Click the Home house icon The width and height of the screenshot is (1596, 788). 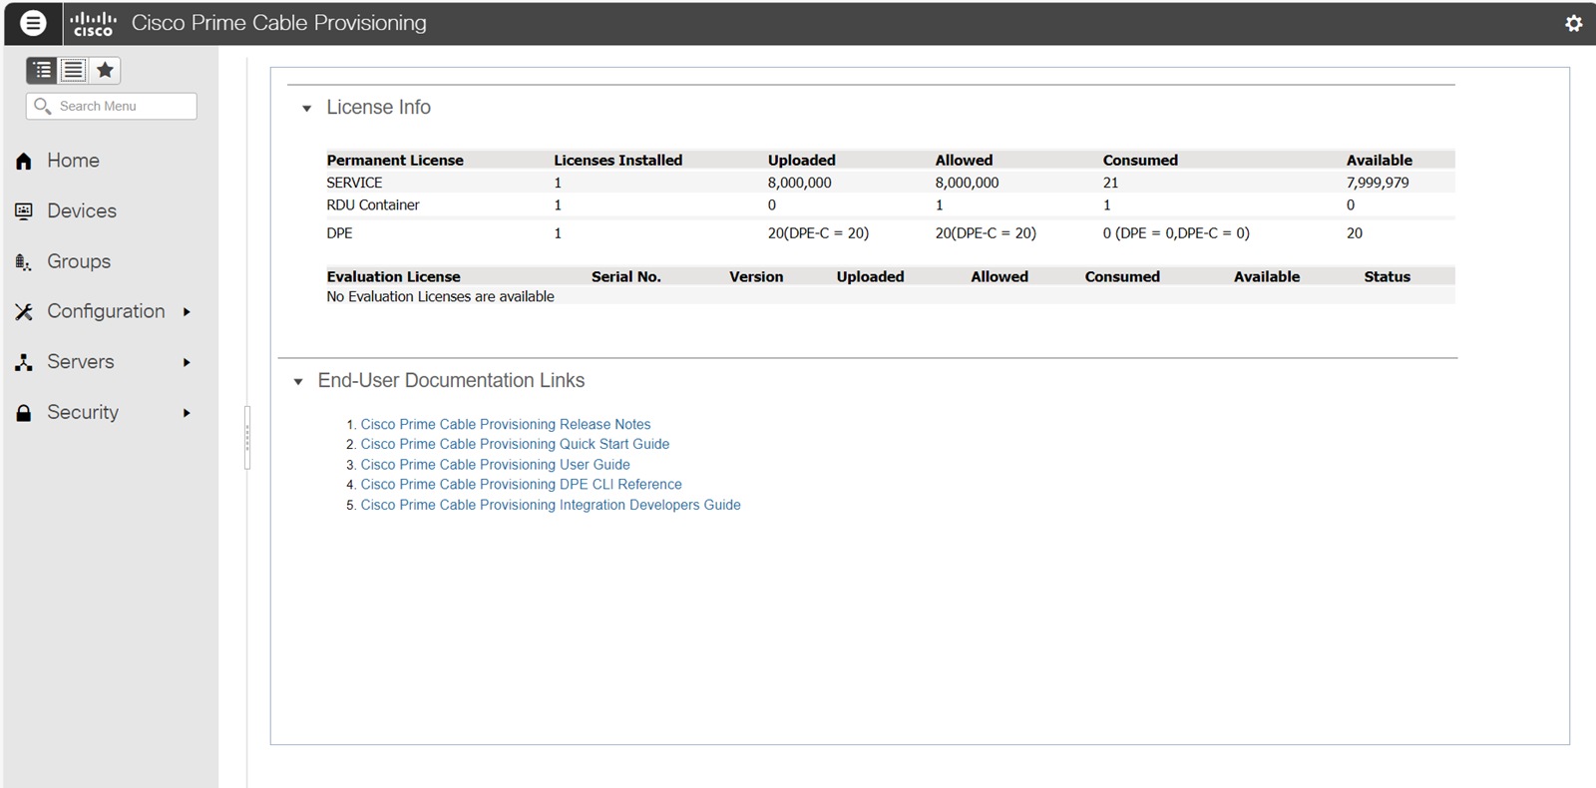(x=24, y=161)
